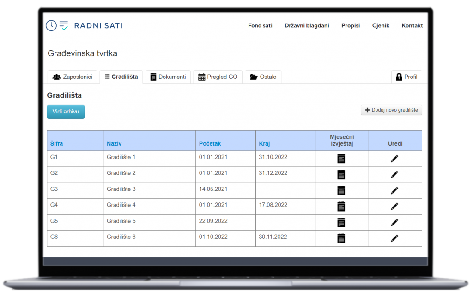
Task: Open the Profil tab
Action: (x=406, y=77)
